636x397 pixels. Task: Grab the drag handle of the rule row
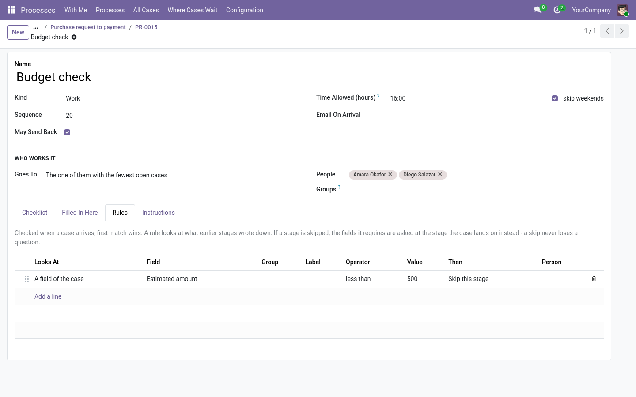pos(27,279)
